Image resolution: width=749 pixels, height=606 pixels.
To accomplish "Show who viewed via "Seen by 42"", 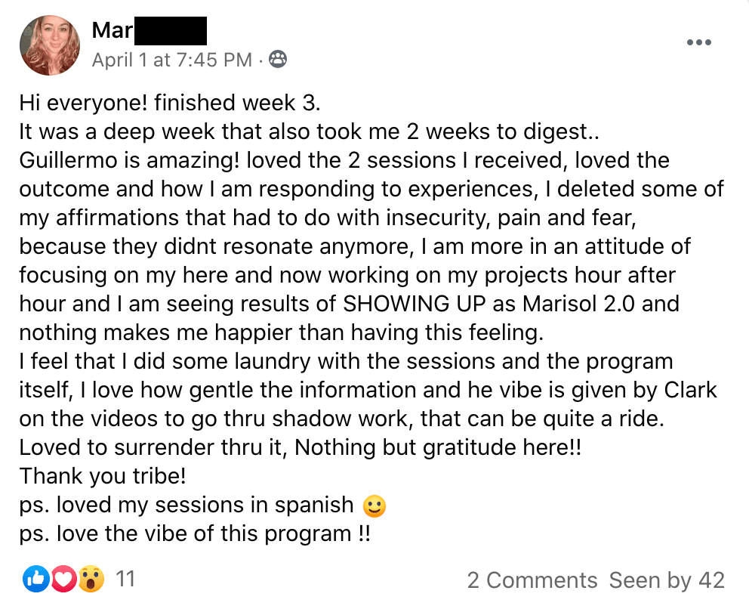I will point(667,580).
